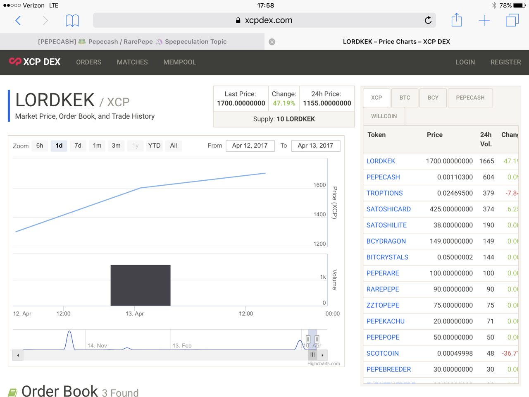
Task: Close the LORDKEK Price Charts tab
Action: (x=272, y=42)
